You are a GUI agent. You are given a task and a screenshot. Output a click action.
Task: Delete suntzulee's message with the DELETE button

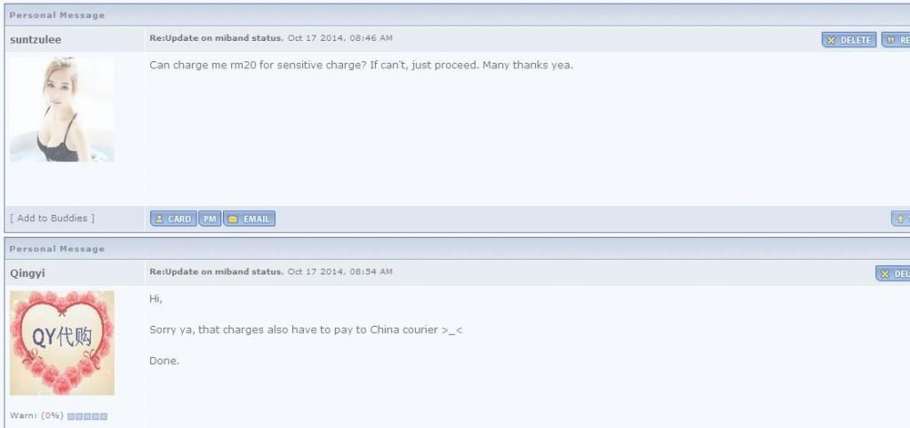(x=849, y=40)
